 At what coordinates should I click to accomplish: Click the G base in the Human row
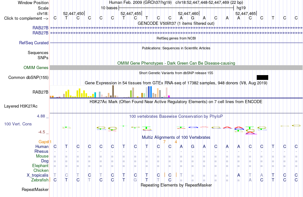(192, 146)
